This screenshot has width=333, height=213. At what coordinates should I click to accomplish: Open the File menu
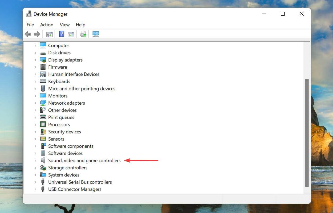pyautogui.click(x=30, y=24)
